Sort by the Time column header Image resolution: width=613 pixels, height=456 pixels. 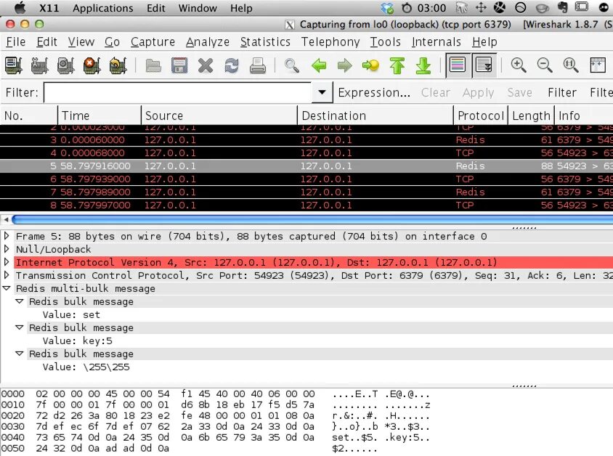point(100,115)
